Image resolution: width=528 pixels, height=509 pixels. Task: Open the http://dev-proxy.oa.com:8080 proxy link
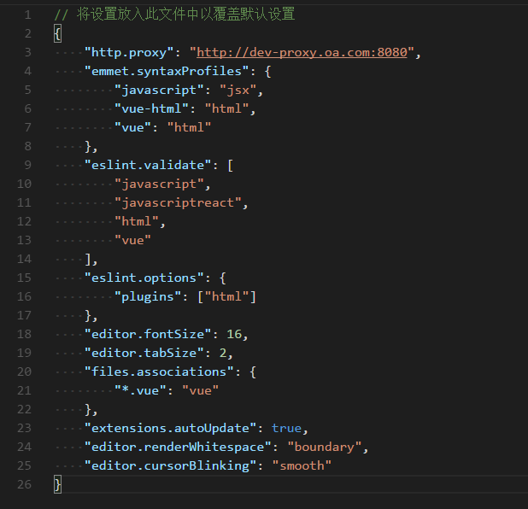pyautogui.click(x=302, y=52)
